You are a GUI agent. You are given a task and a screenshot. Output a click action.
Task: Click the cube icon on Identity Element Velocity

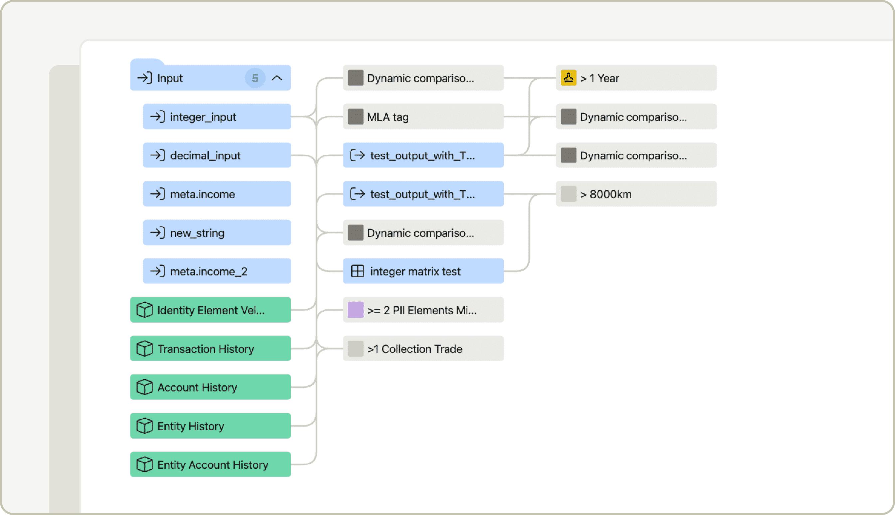click(144, 310)
